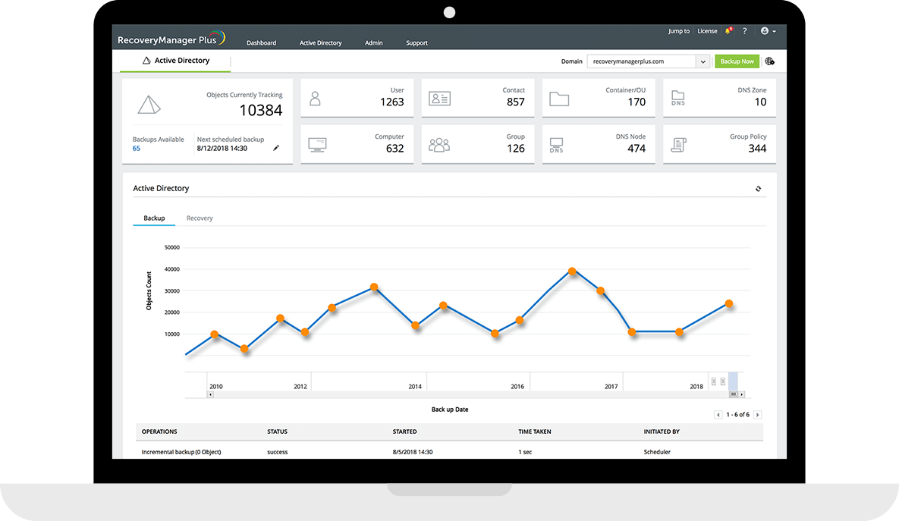Viewport: 899px width, 521px height.
Task: Click the chart scrollbar thumb grip
Action: pos(734,395)
